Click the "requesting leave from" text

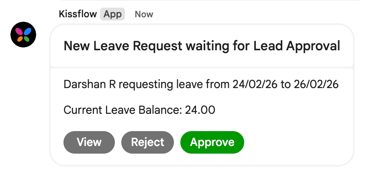174,84
